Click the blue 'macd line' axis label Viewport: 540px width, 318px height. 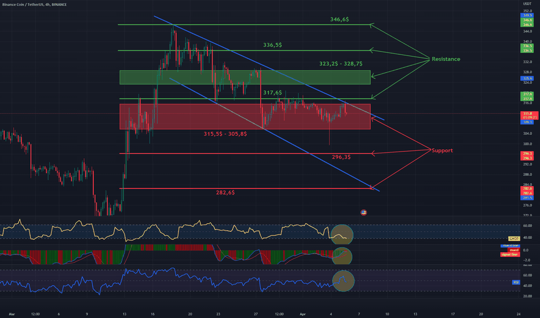(510, 246)
